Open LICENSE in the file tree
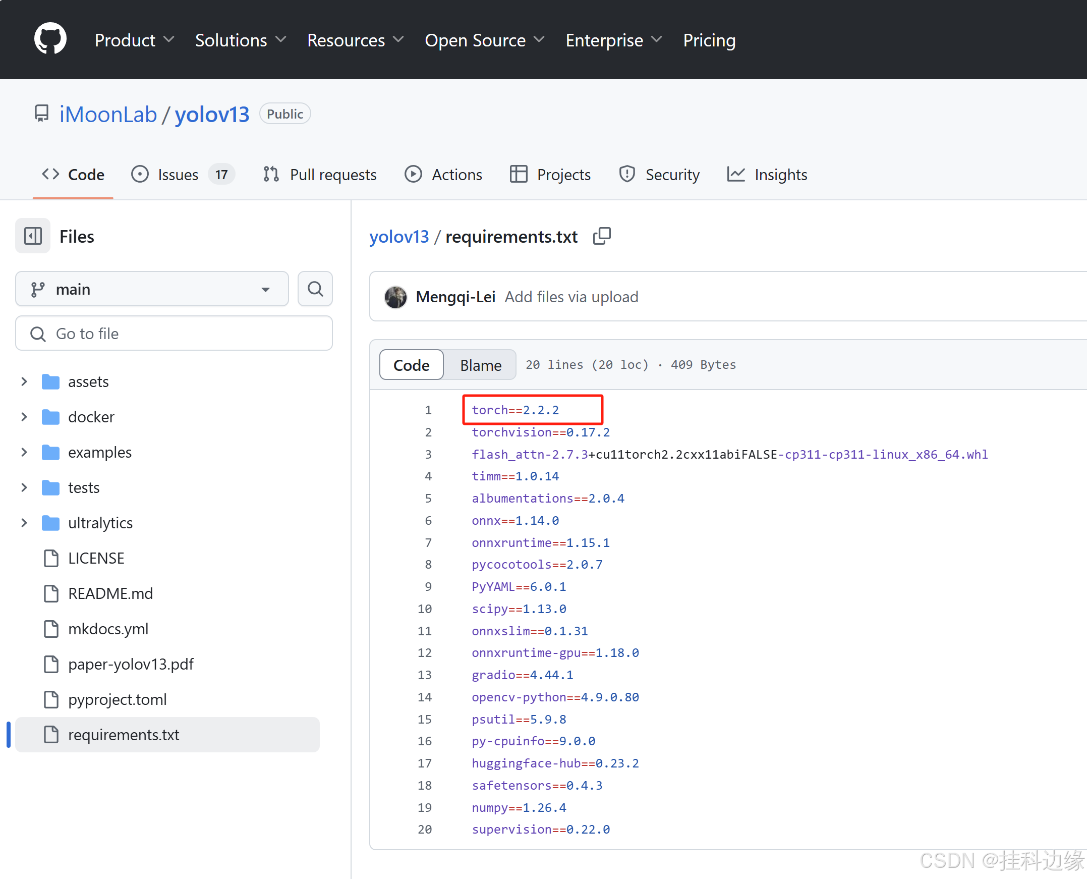 [x=96, y=559]
